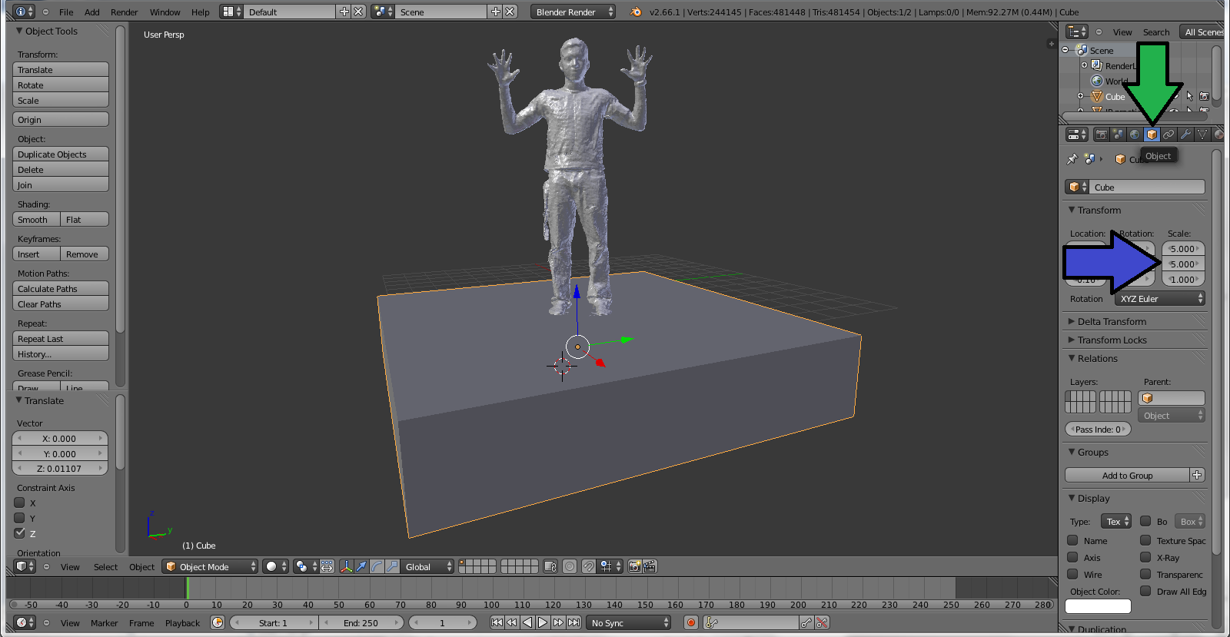Image resolution: width=1230 pixels, height=637 pixels.
Task: Toggle the snap magnet icon
Action: pyautogui.click(x=588, y=566)
